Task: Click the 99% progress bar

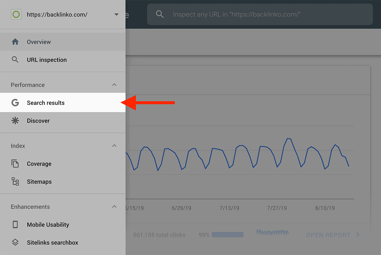Action: pos(227,235)
